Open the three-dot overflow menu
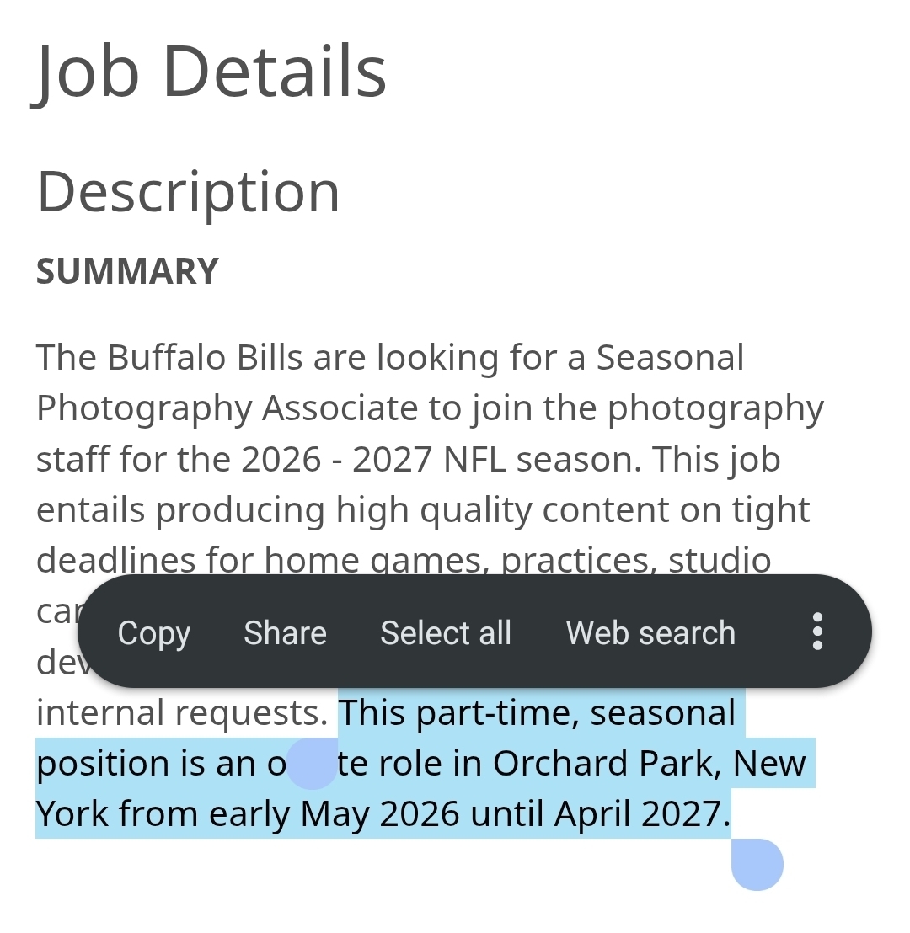910x933 pixels. 816,632
